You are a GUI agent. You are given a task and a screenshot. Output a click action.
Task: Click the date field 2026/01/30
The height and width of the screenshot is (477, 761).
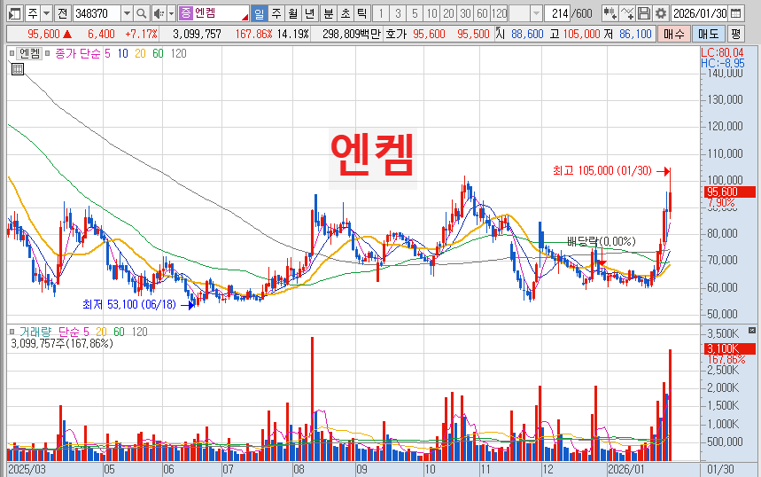[700, 13]
